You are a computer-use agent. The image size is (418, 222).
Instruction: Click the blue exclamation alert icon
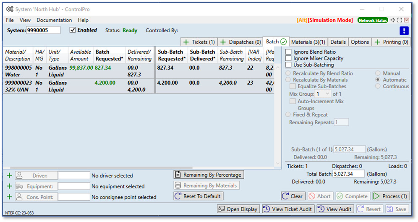coord(404,31)
